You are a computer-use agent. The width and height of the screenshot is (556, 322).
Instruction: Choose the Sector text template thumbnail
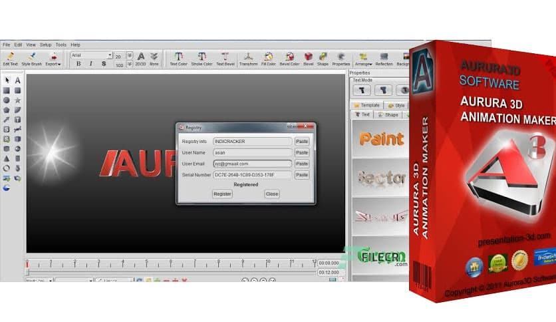[x=381, y=178]
